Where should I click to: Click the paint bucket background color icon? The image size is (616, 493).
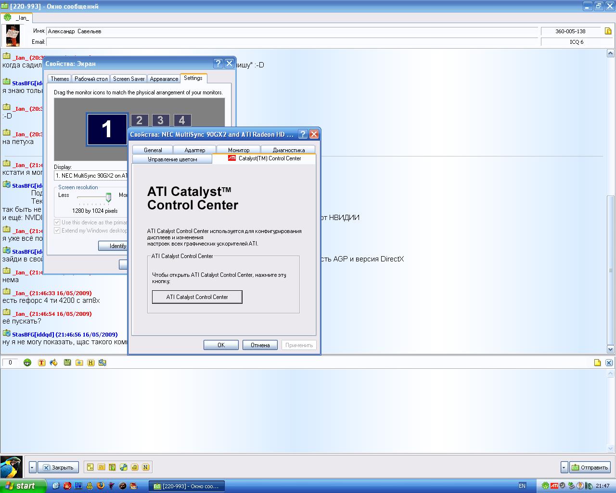click(x=53, y=363)
